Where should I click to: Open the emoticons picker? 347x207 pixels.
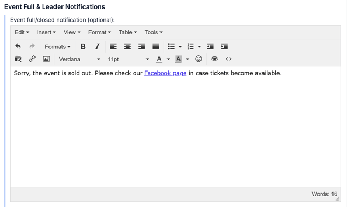[x=198, y=59]
